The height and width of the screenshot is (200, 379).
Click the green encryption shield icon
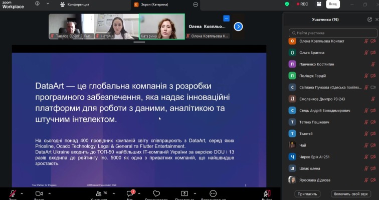[x=287, y=4]
